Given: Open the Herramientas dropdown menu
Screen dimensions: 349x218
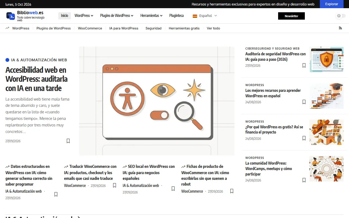Looking at the screenshot, I should (151, 16).
